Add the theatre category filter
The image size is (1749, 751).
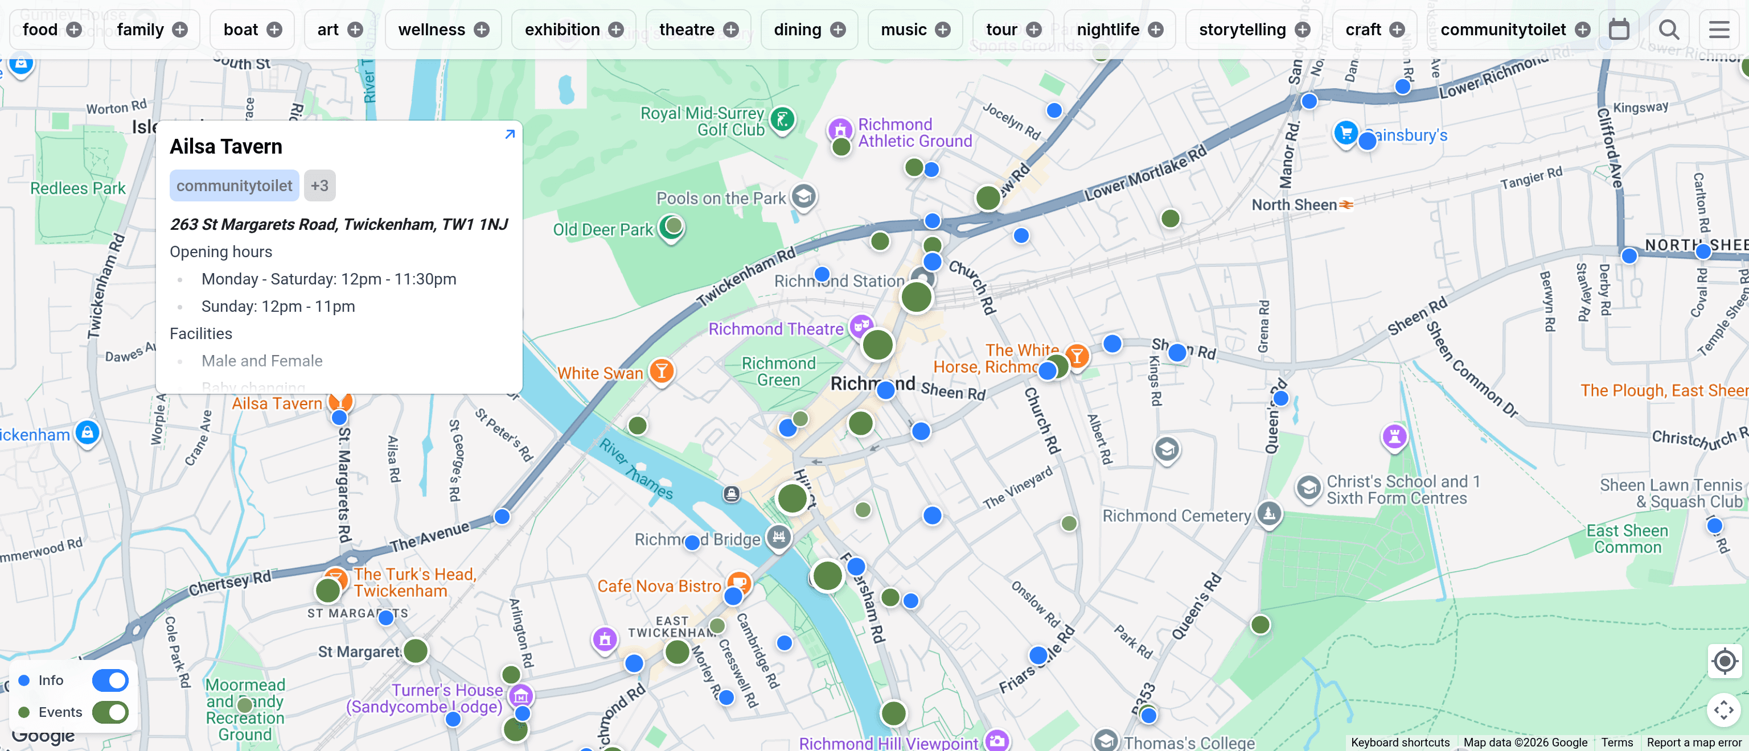click(x=698, y=30)
